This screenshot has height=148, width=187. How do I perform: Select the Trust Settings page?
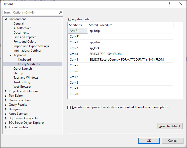coord(22,82)
